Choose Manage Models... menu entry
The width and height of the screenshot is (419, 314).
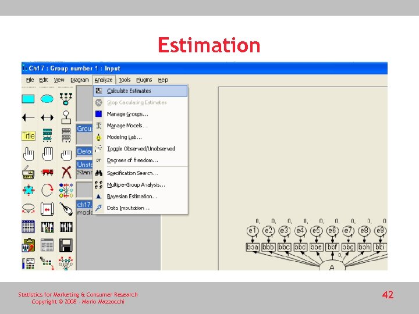point(140,126)
